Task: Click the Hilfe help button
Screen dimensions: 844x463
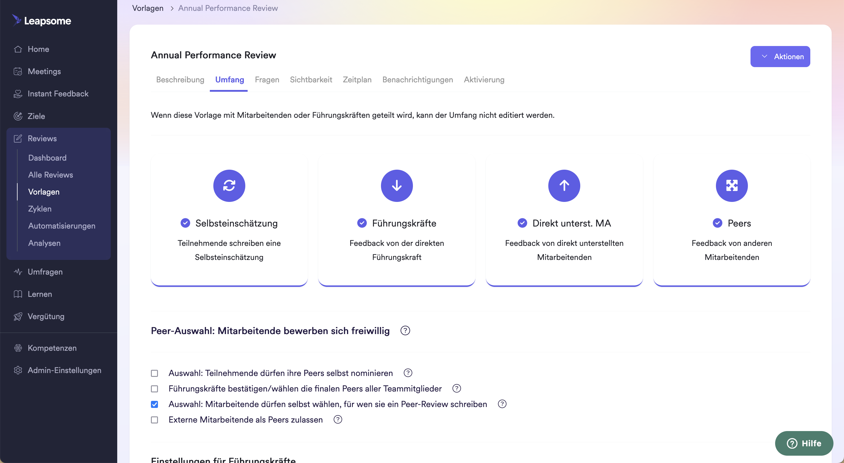Action: 804,443
